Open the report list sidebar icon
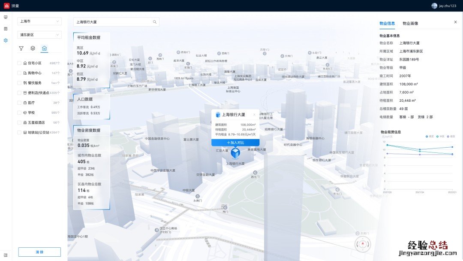Viewport: 463px width, 261px height. pyautogui.click(x=6, y=29)
